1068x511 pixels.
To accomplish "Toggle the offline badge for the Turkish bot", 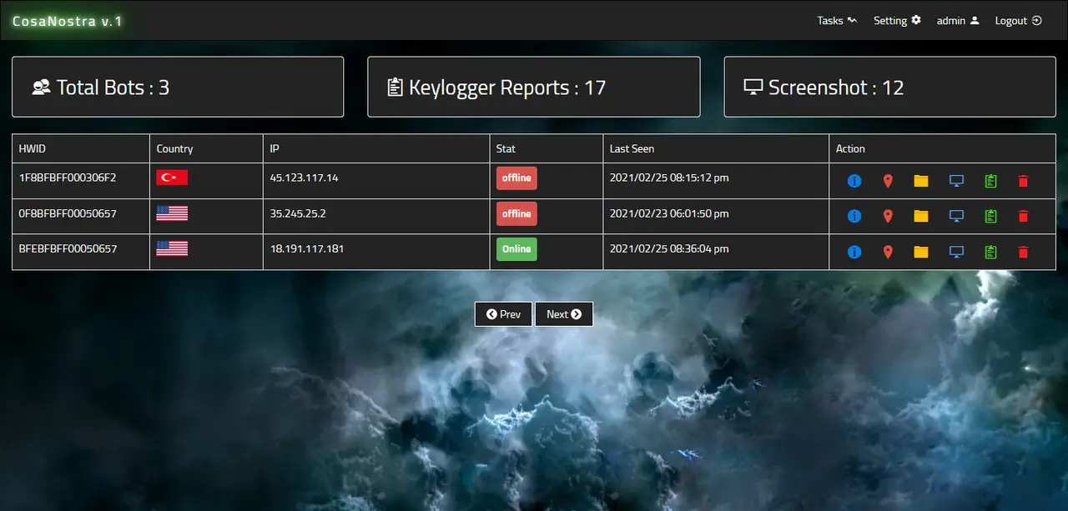I will tap(516, 178).
